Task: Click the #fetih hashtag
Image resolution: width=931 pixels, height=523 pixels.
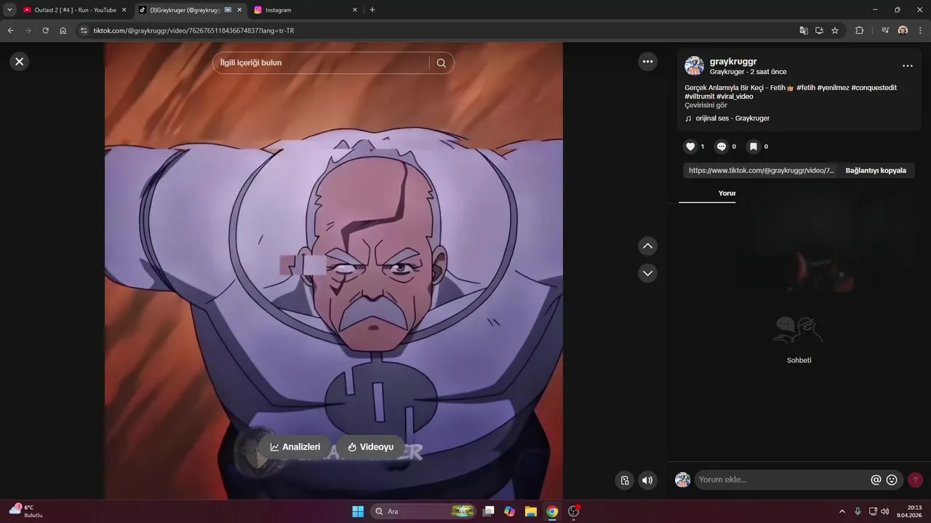Action: pos(805,88)
